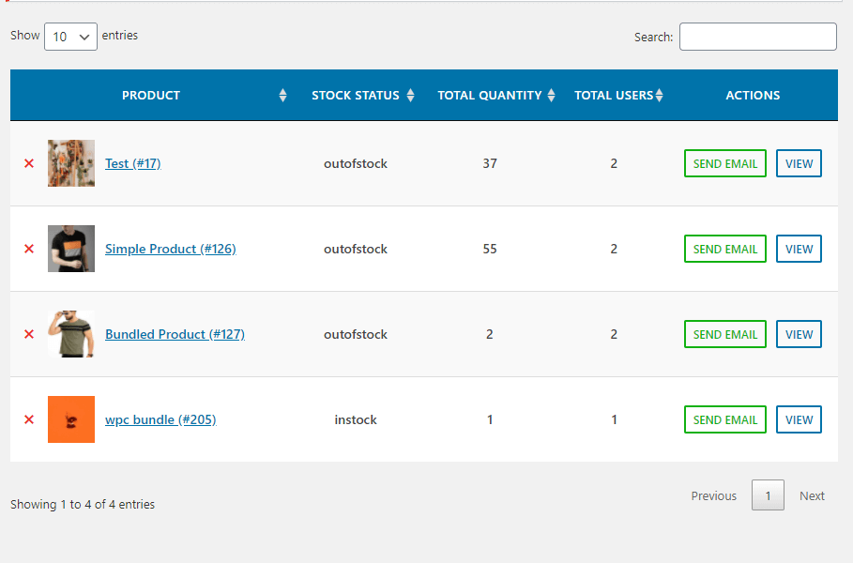Remove the Test (#17) row with red X
The height and width of the screenshot is (563, 853).
click(x=29, y=163)
